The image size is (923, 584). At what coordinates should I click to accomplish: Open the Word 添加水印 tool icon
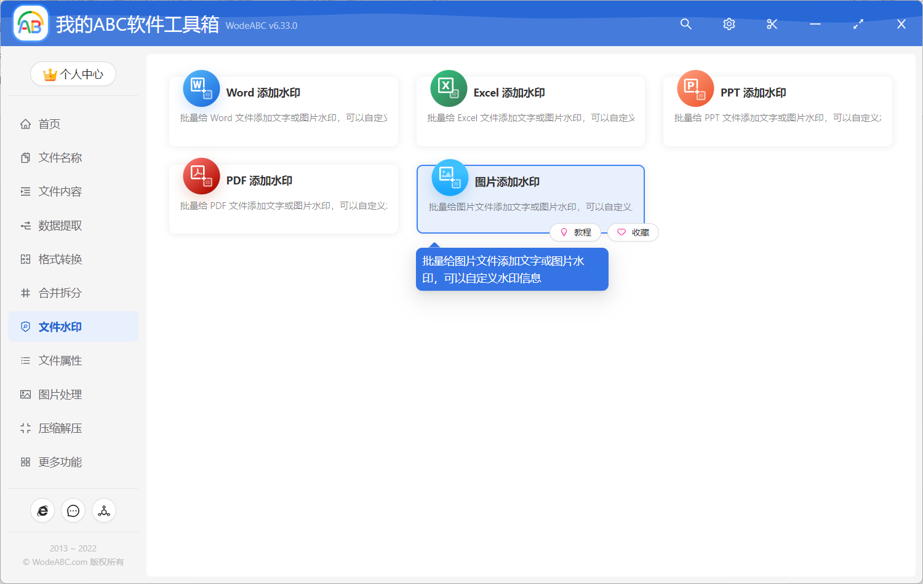(201, 89)
